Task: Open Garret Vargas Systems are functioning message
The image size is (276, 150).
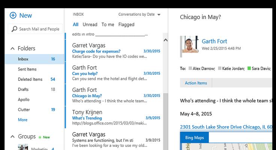Action: tap(114, 139)
